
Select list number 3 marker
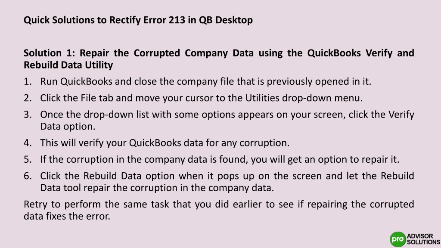pos(28,115)
